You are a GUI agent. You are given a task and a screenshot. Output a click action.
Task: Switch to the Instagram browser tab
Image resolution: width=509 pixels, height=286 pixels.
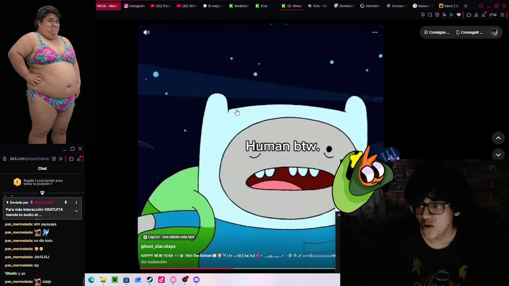coord(134,6)
